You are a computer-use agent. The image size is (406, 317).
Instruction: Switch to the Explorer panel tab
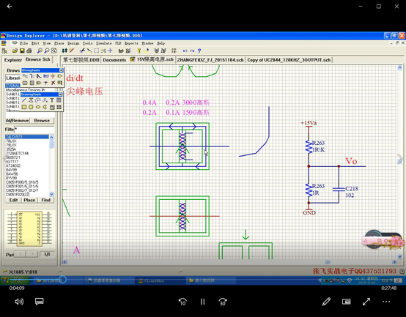13,60
